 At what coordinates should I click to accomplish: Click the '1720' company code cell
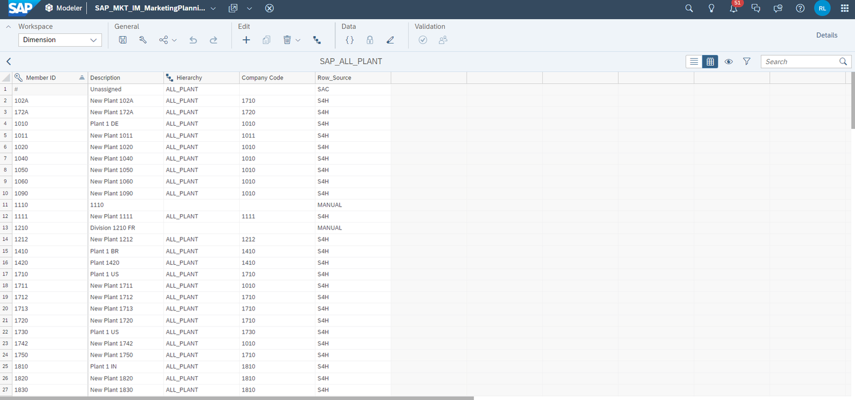point(277,112)
